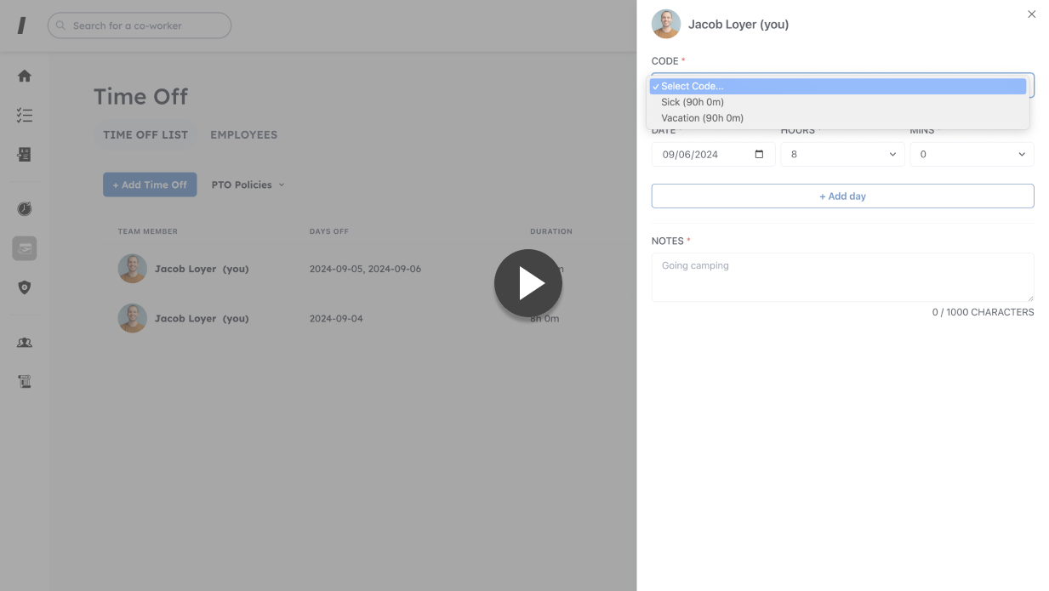This screenshot has width=1049, height=591.
Task: Open the time clock sidebar icon
Action: 25,208
